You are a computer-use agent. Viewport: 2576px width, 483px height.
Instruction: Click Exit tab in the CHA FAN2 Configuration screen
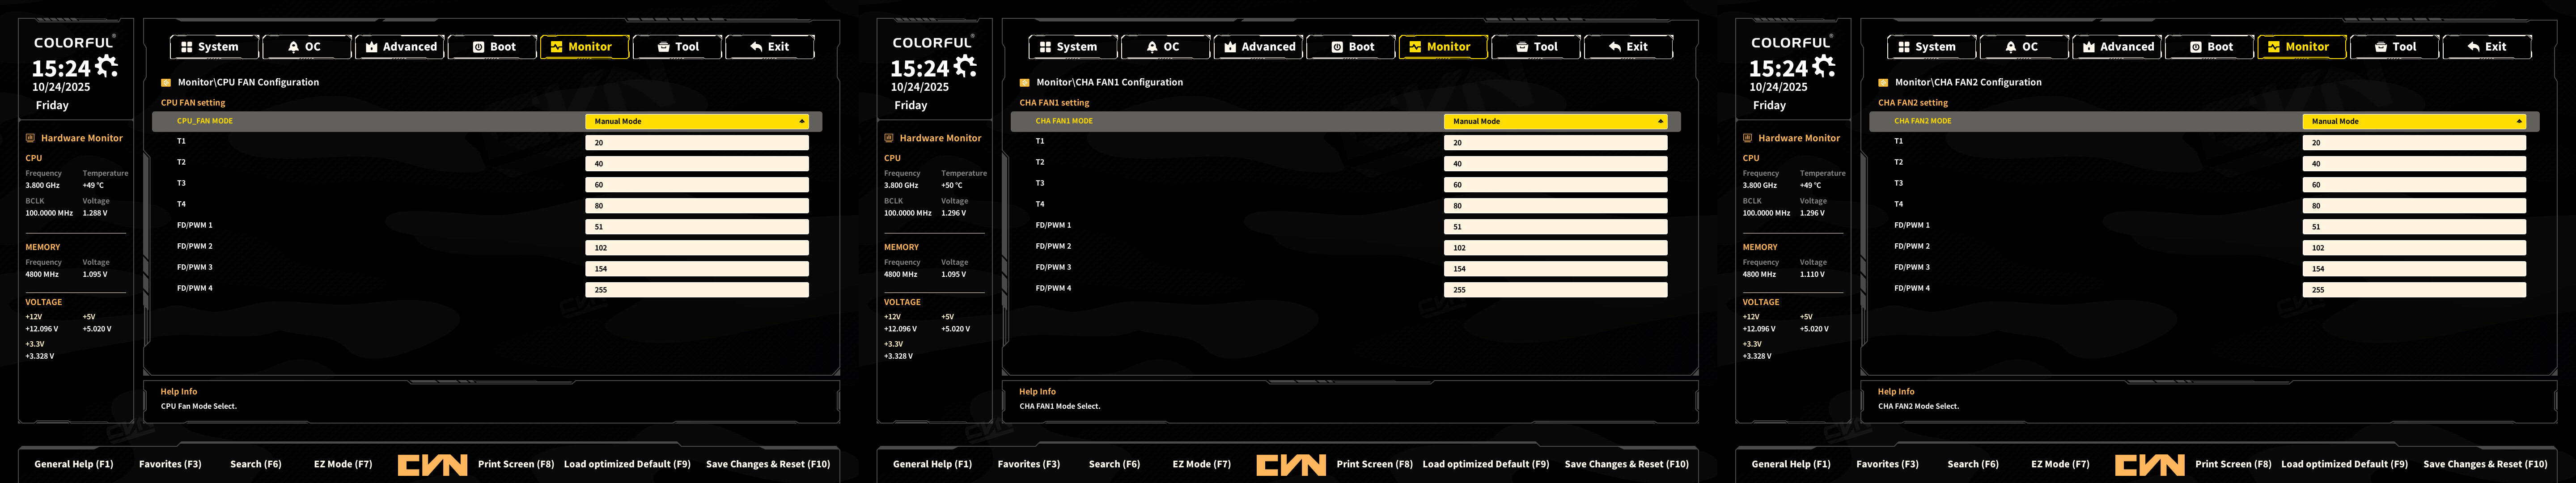(2487, 47)
